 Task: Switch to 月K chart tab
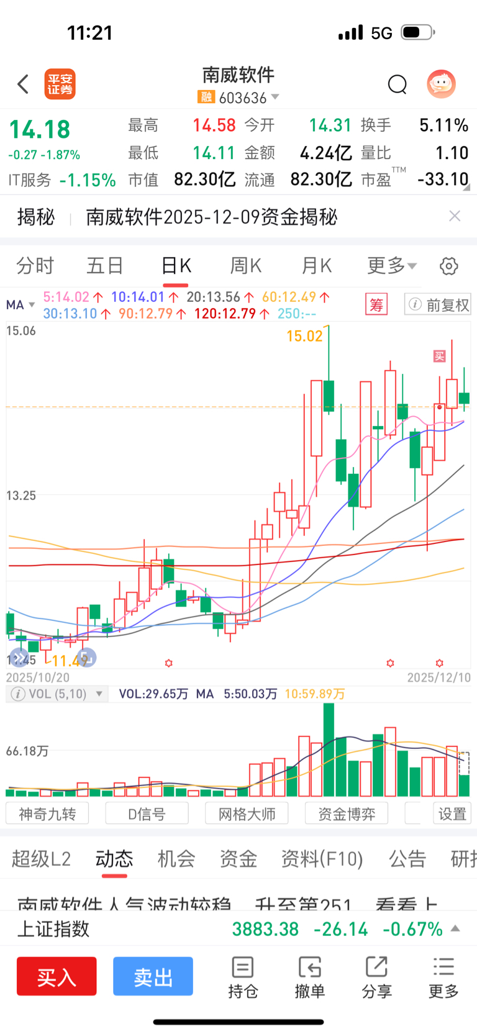coord(316,266)
